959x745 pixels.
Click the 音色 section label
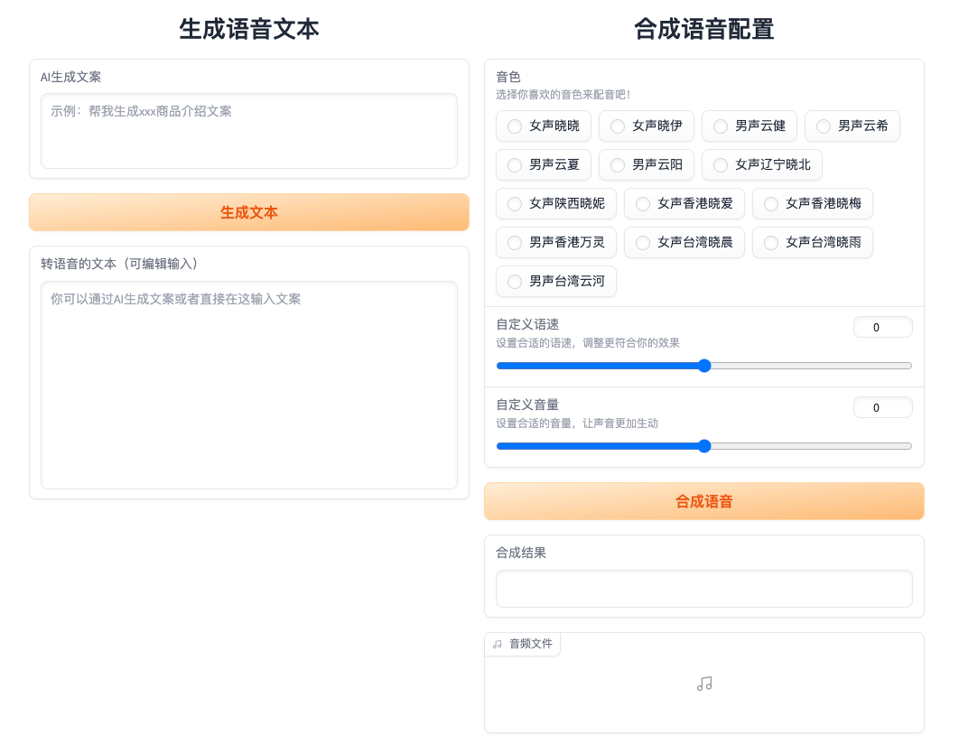tap(508, 77)
